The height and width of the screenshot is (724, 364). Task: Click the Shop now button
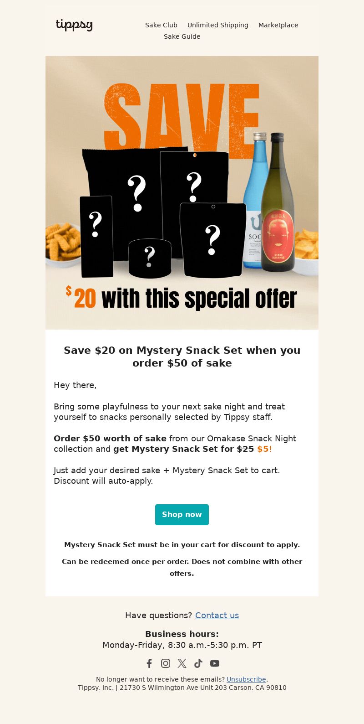coord(182,514)
